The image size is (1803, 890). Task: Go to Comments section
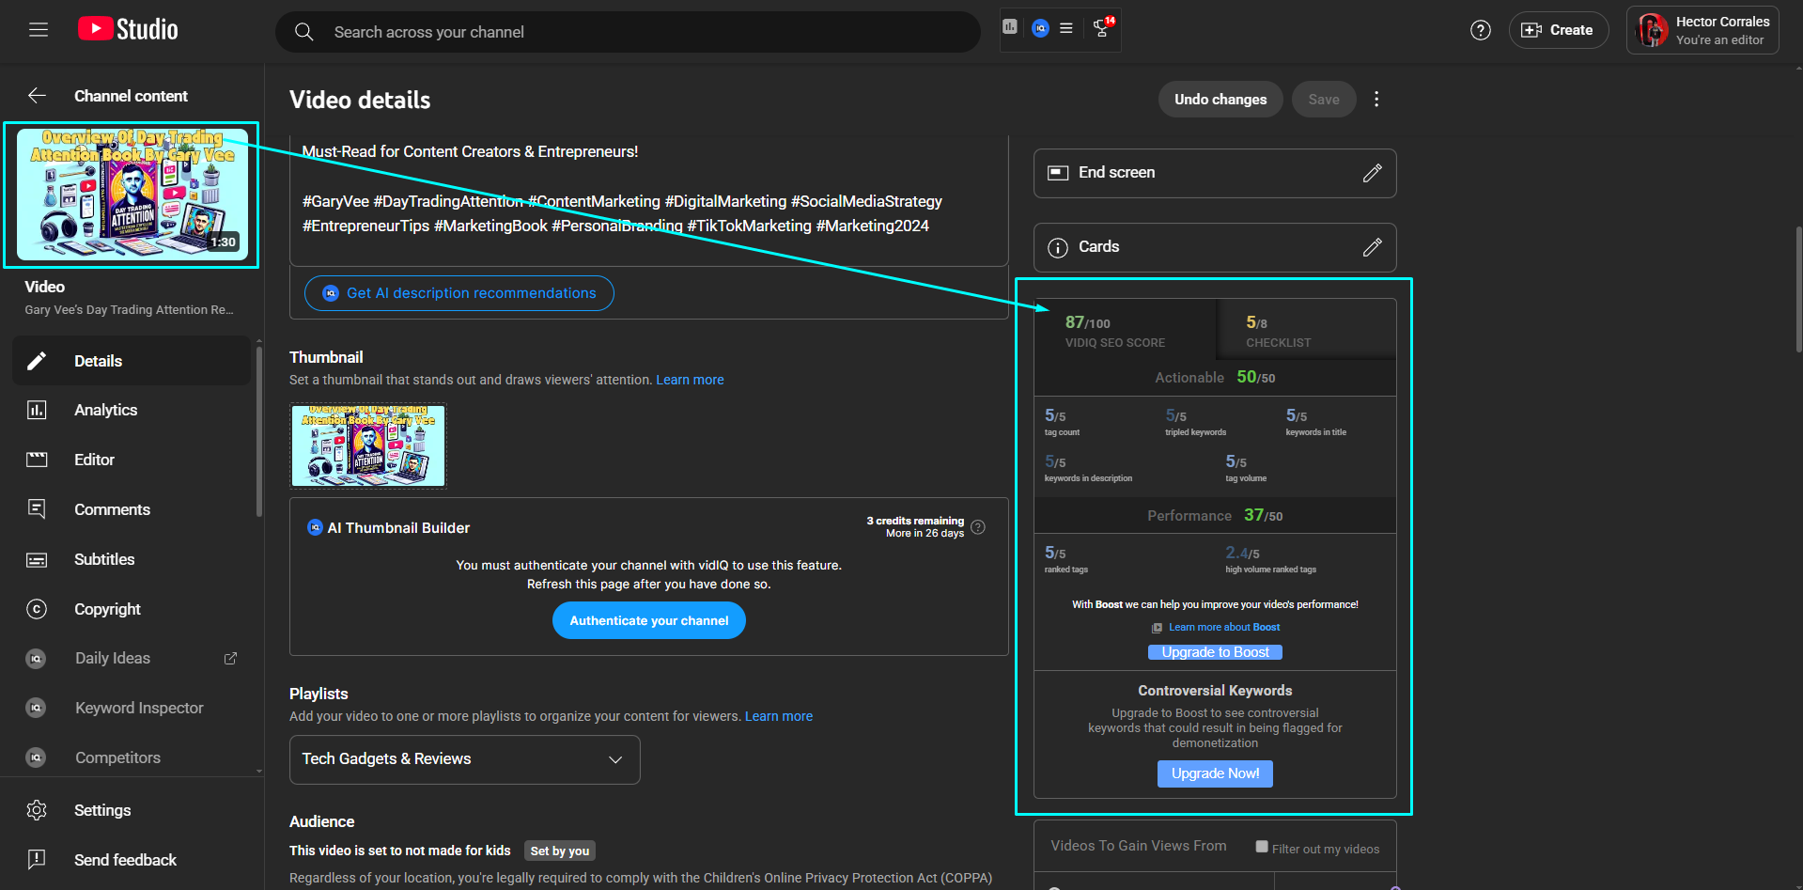coord(132,509)
